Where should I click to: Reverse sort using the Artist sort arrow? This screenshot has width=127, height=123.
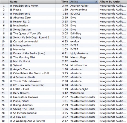(96, 2)
